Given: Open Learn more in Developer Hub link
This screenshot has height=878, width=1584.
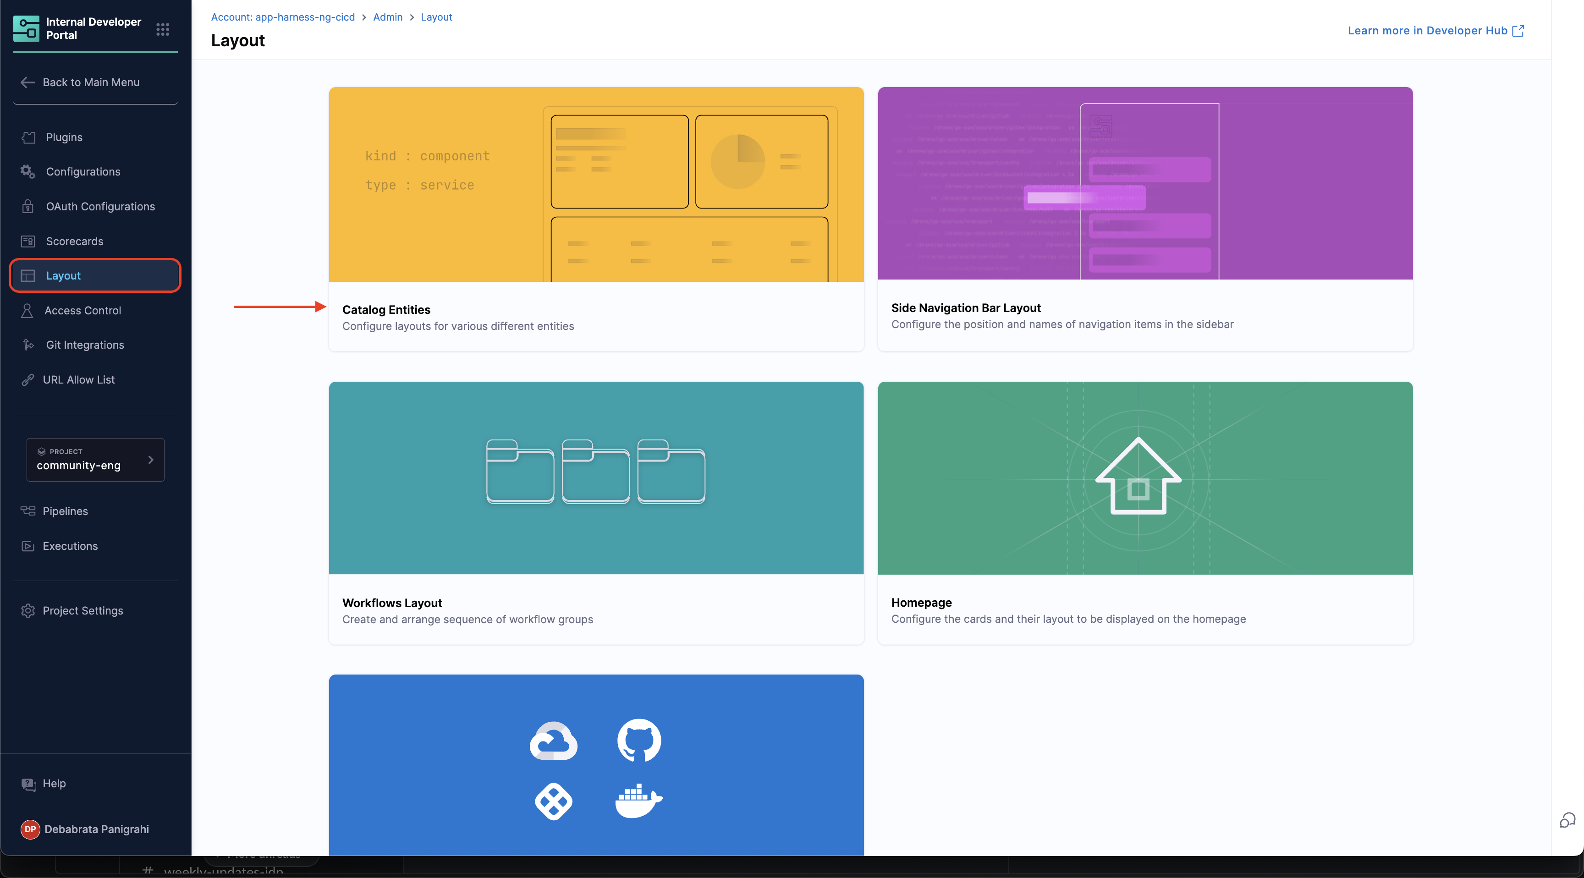Looking at the screenshot, I should click(1435, 31).
